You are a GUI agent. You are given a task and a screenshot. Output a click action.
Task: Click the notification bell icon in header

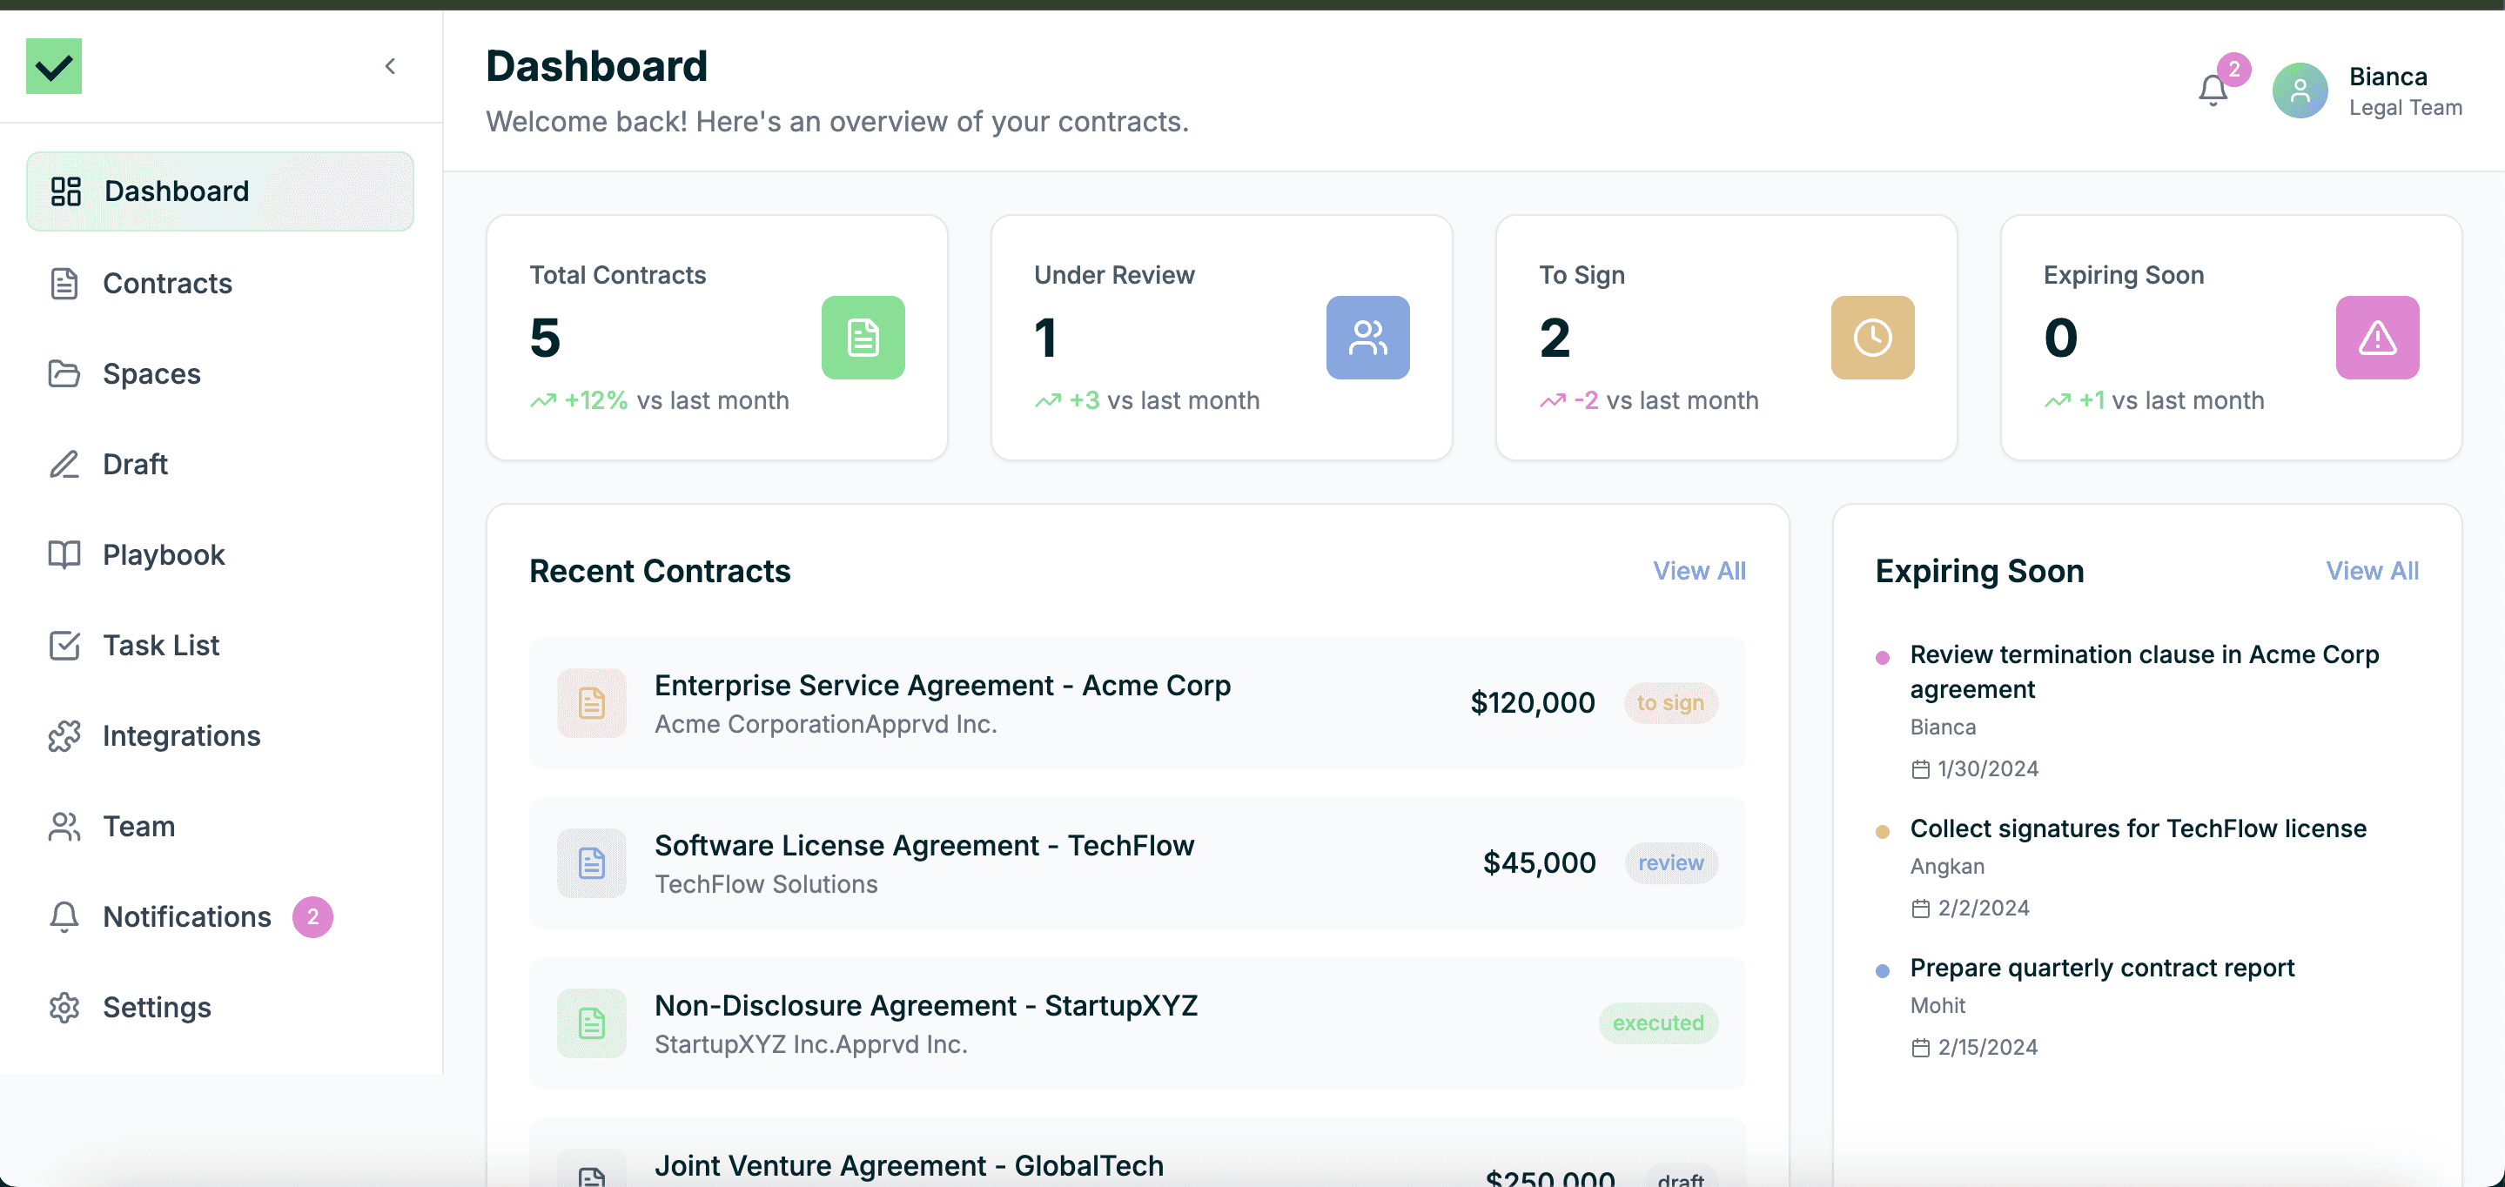pyautogui.click(x=2213, y=91)
